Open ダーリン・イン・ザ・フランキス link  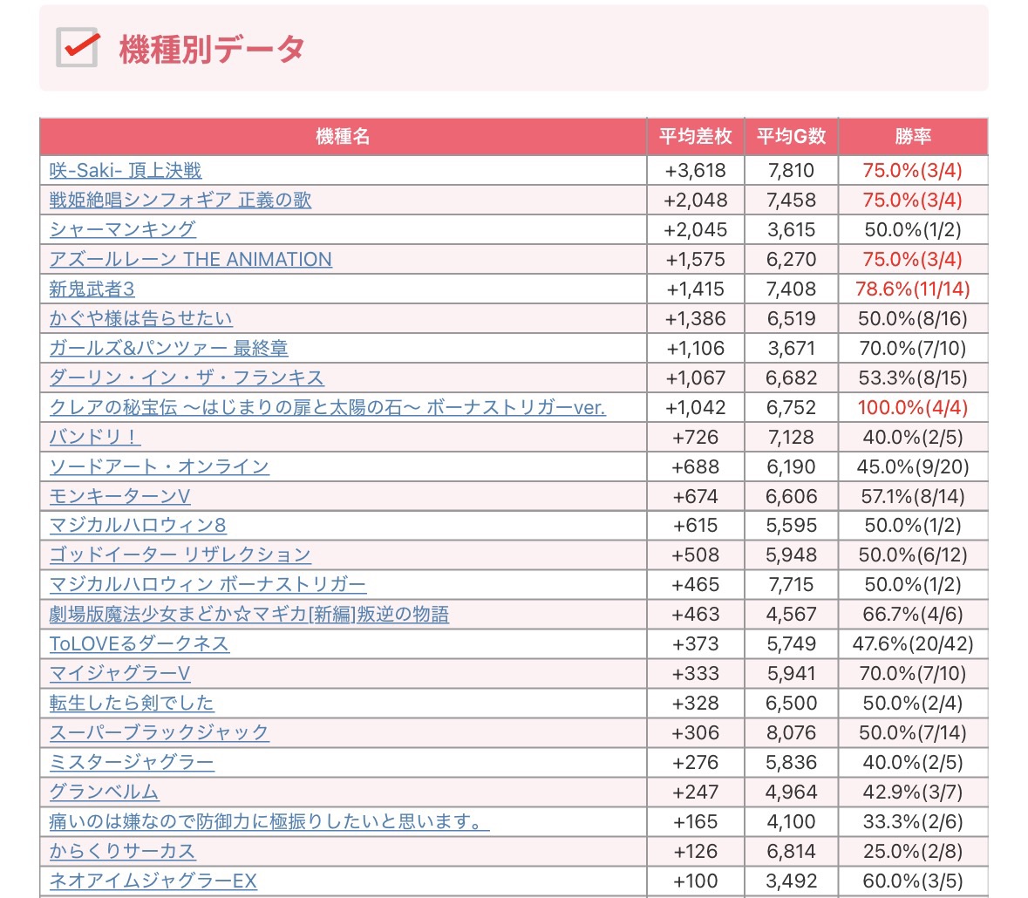click(x=187, y=378)
